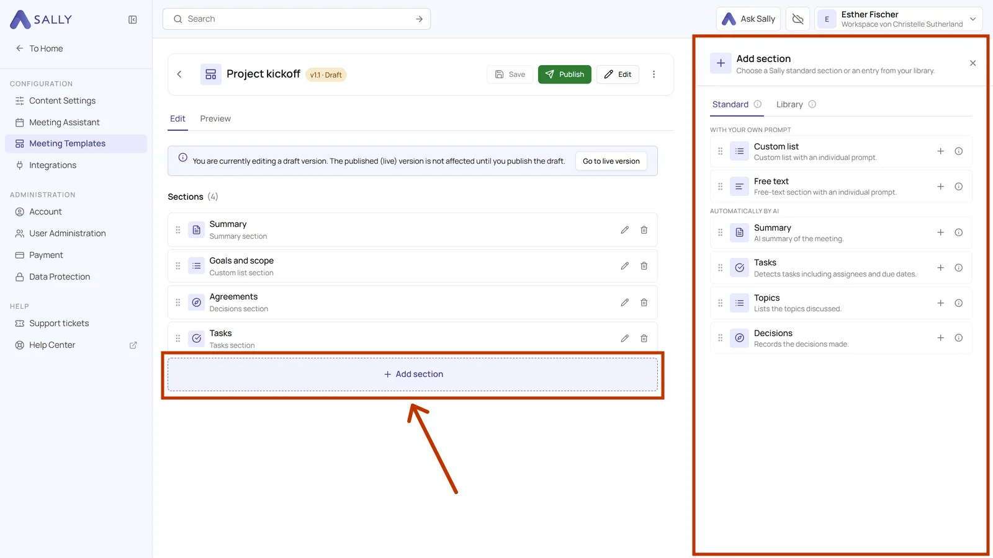The height and width of the screenshot is (558, 993).
Task: Select Meeting Templates in sidebar
Action: pyautogui.click(x=76, y=143)
